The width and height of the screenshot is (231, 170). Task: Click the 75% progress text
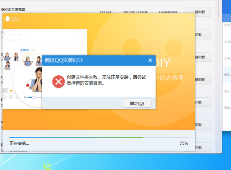(x=184, y=143)
